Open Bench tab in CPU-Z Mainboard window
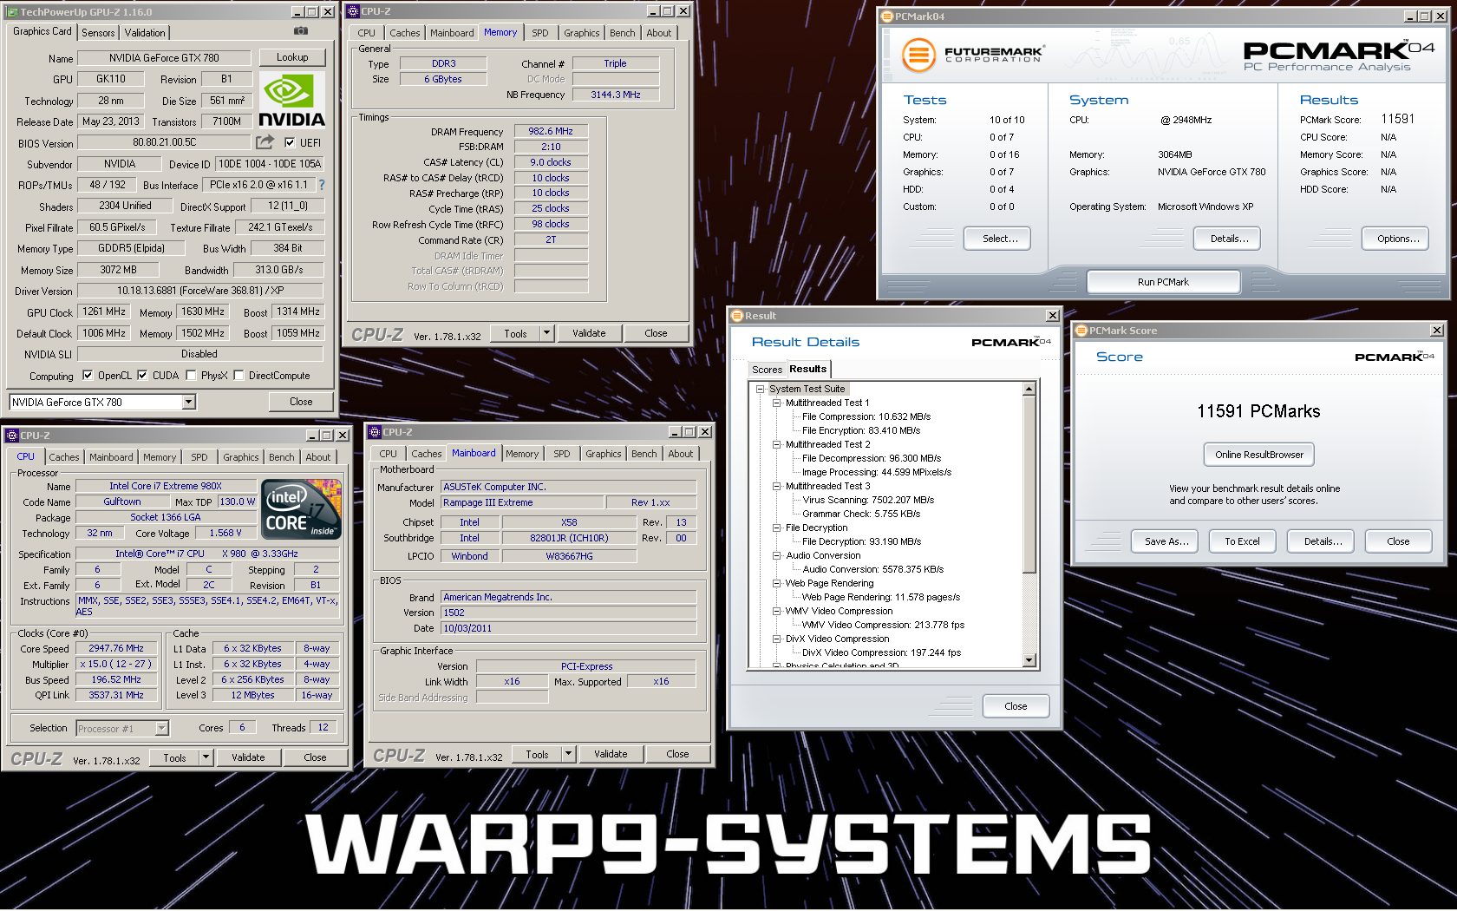Screen dimensions: 1457x911 pos(644,454)
